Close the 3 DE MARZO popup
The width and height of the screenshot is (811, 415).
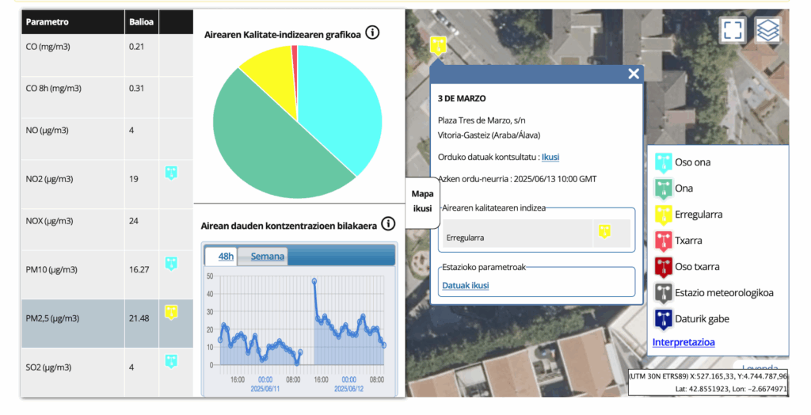tap(633, 74)
